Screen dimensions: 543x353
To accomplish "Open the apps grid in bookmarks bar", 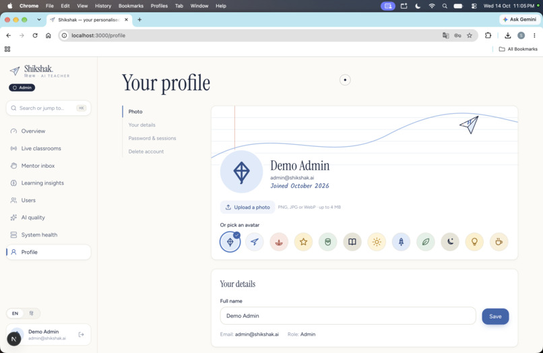I will coord(7,49).
